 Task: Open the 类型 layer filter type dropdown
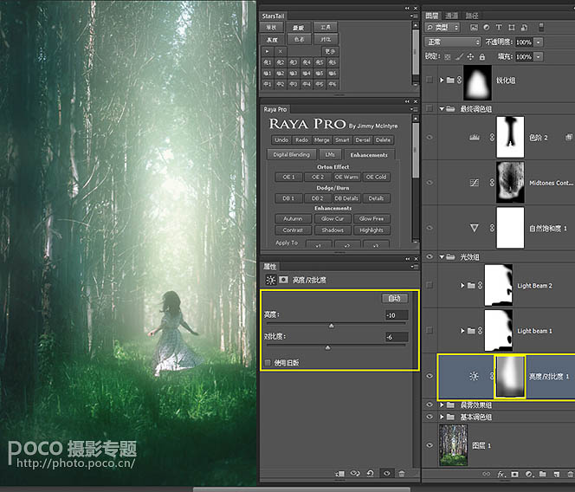[x=442, y=27]
